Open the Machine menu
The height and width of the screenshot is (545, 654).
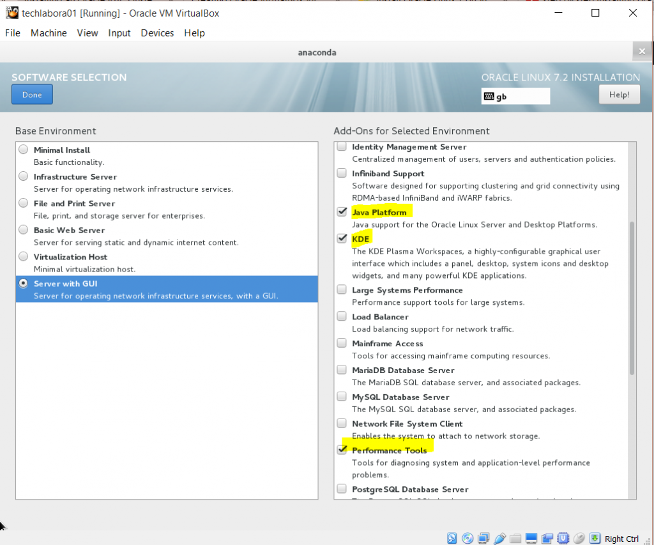click(49, 33)
